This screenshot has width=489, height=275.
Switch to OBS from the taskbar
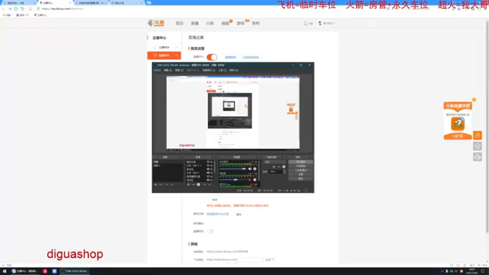[x=74, y=271]
